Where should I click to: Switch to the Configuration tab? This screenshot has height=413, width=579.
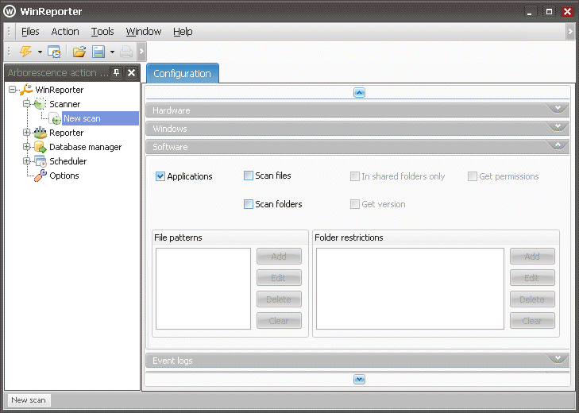pyautogui.click(x=183, y=73)
